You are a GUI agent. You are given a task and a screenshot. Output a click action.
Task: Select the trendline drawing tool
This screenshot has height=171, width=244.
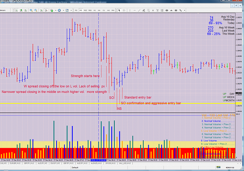[139, 10]
